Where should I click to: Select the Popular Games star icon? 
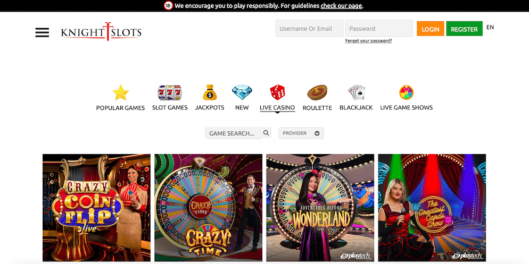coord(120,92)
